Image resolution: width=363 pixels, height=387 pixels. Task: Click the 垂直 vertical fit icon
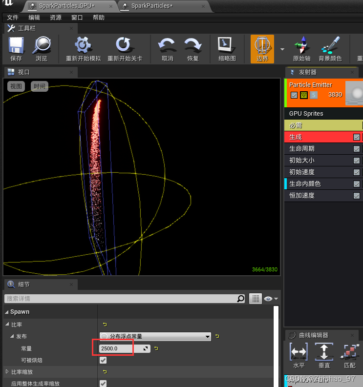[324, 352]
